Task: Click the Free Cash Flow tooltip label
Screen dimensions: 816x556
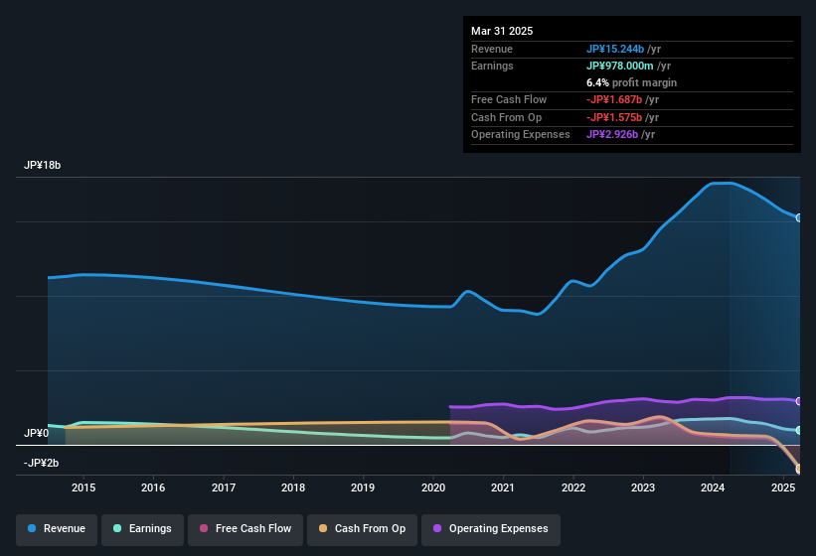Action: [x=509, y=99]
